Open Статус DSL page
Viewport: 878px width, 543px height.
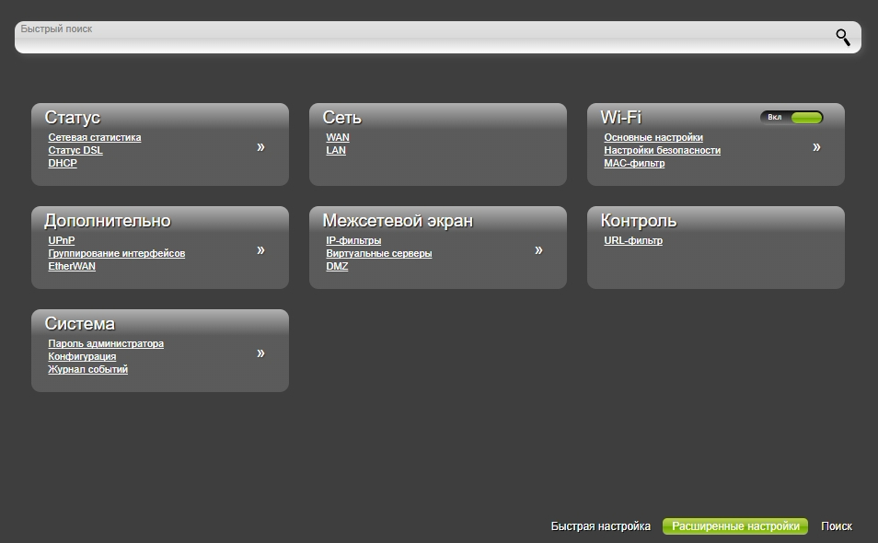[x=75, y=151]
